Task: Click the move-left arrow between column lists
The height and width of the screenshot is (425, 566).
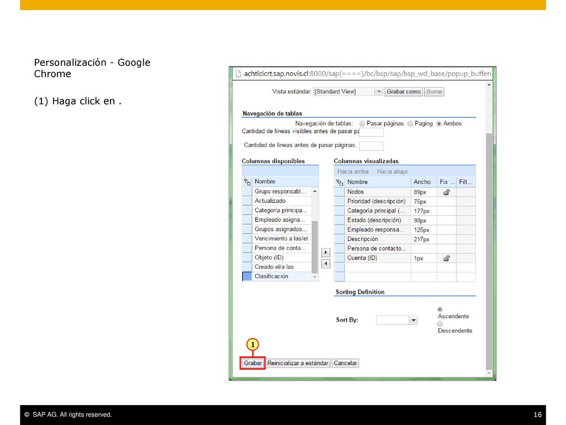Action: pos(326,264)
